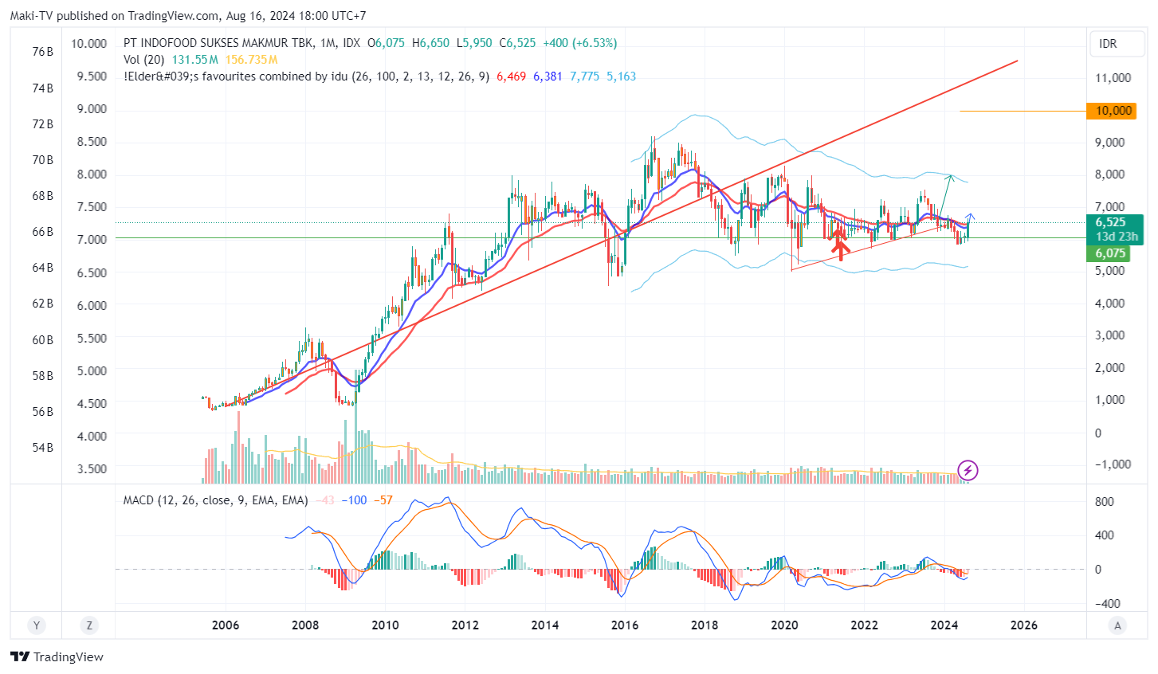Toggle auto scale A button
1158x674 pixels.
click(x=1118, y=625)
